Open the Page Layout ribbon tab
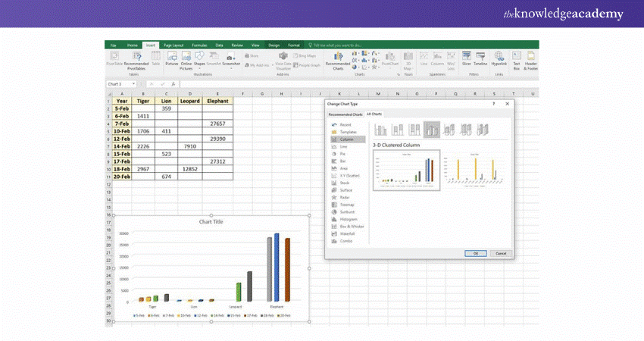This screenshot has width=644, height=341. [174, 45]
